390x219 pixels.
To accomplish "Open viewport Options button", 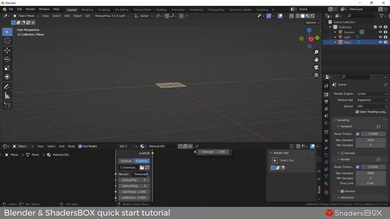I will tap(313, 23).
